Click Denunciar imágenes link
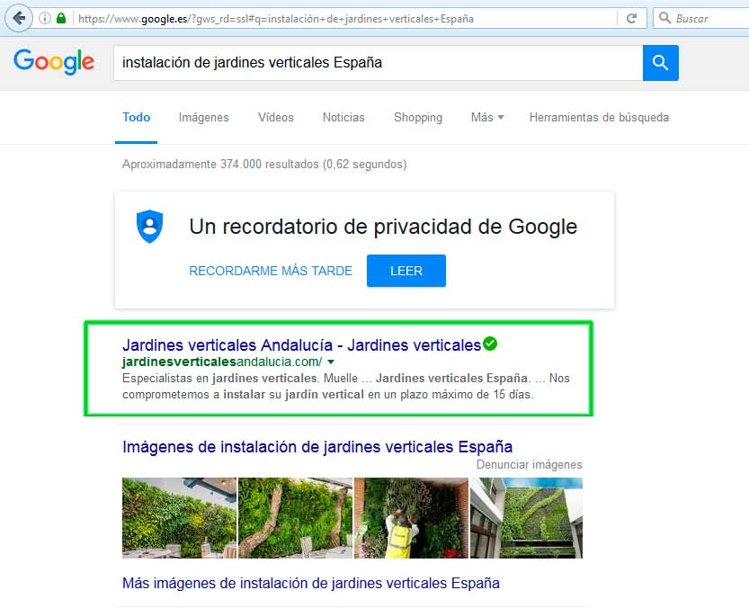 click(530, 465)
